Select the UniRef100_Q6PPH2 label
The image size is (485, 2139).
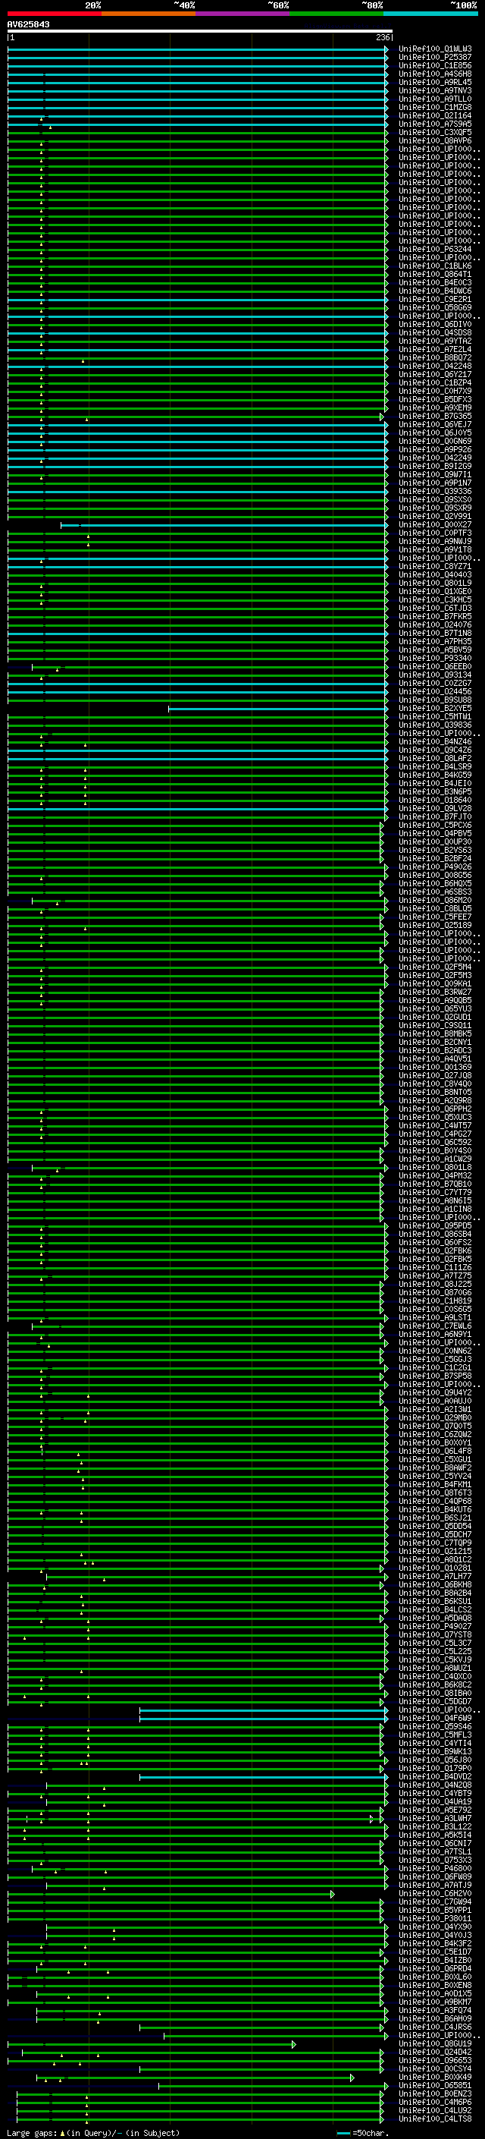434,1109
